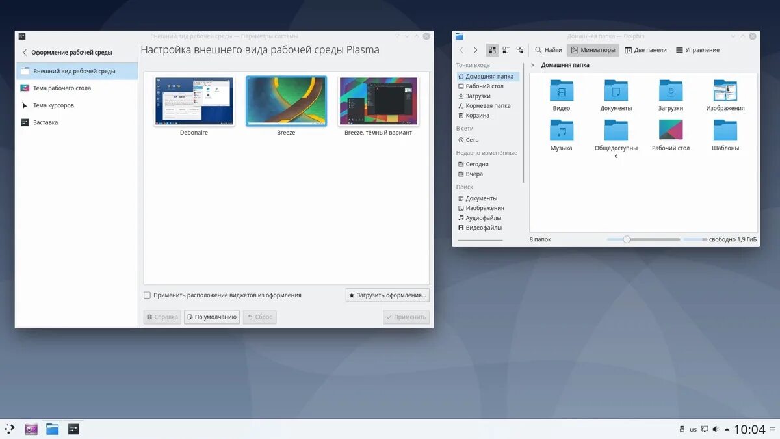Viewport: 780px width, 439px height.
Task: Open Сеть in Places sidebar
Action: 487,140
